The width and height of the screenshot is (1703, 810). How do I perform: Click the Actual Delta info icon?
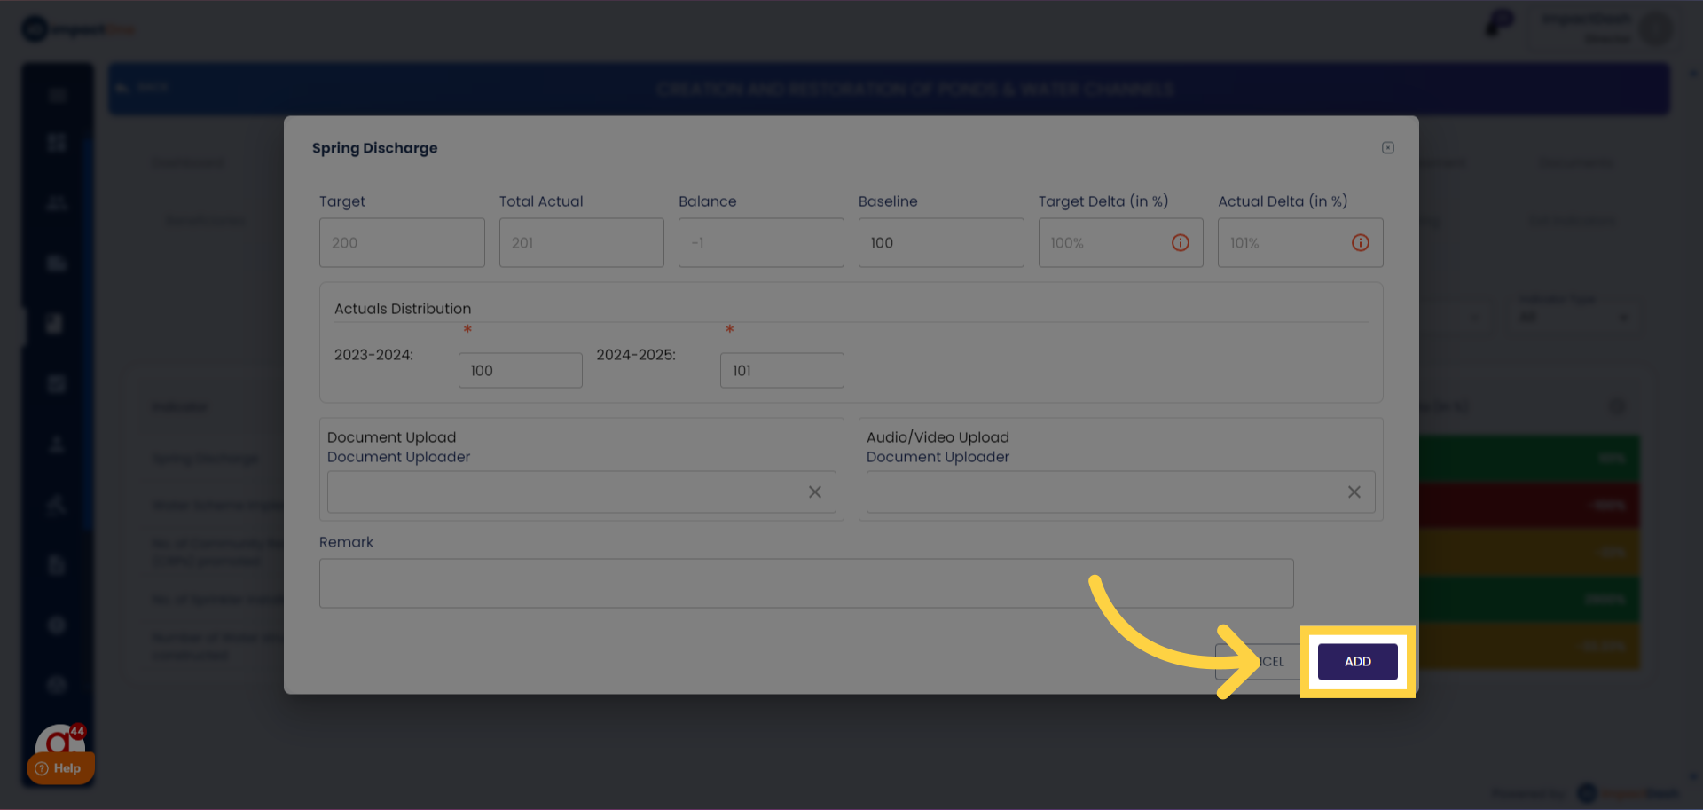click(x=1361, y=243)
